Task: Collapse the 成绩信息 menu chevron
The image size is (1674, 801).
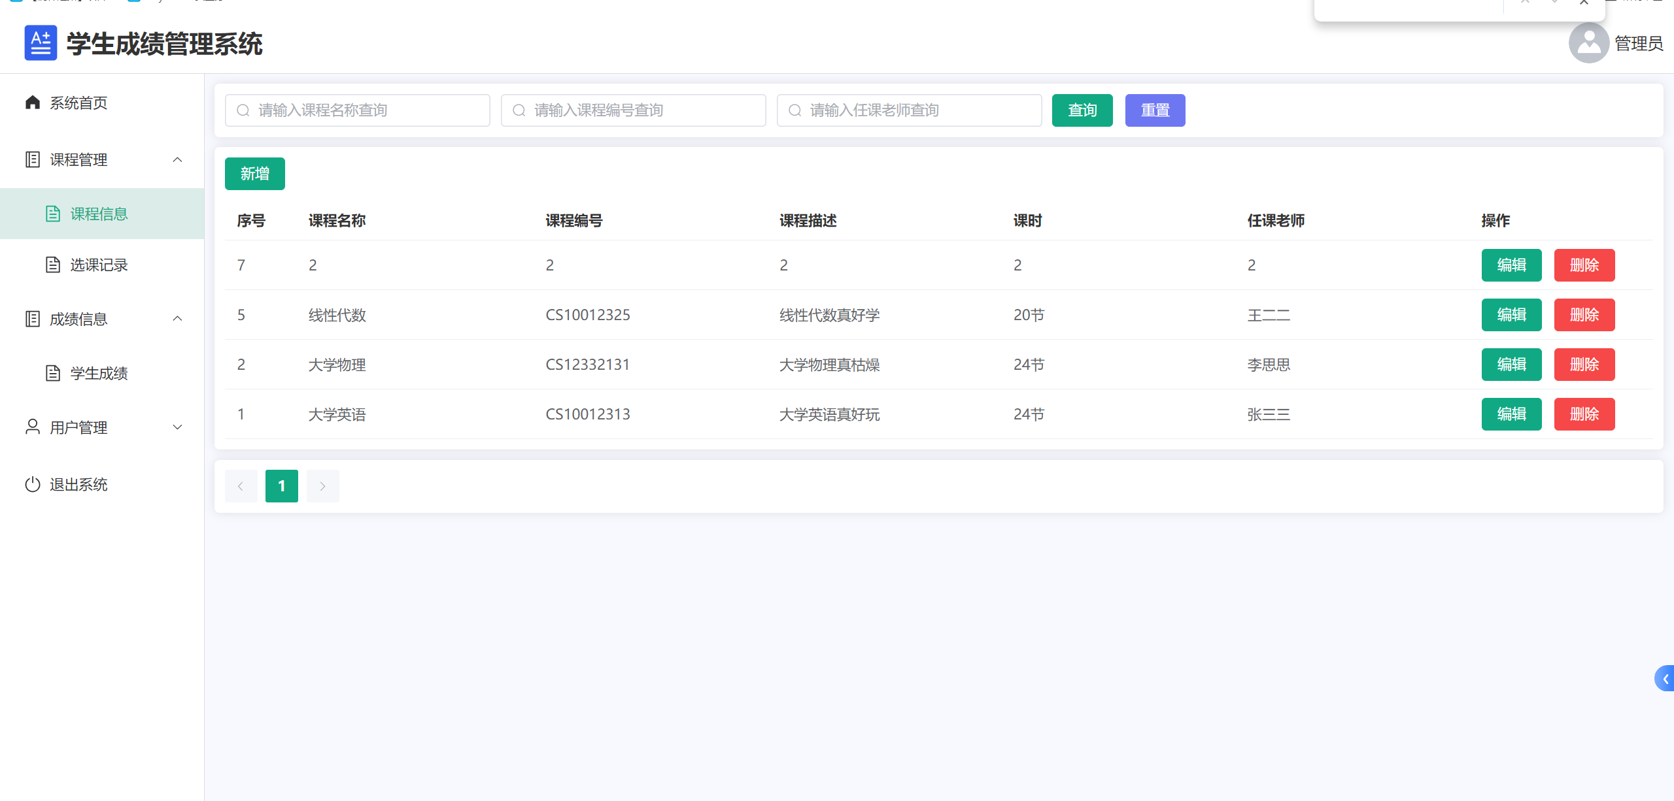Action: pyautogui.click(x=177, y=319)
